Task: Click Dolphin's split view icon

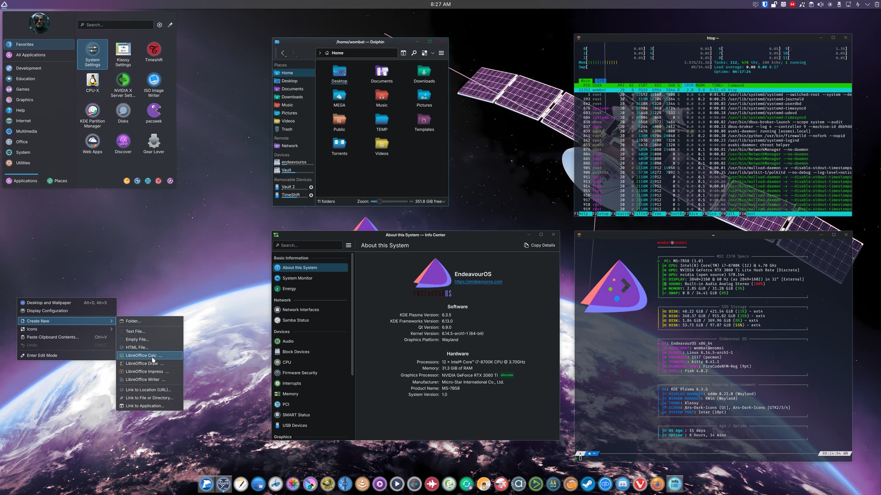Action: tap(403, 53)
